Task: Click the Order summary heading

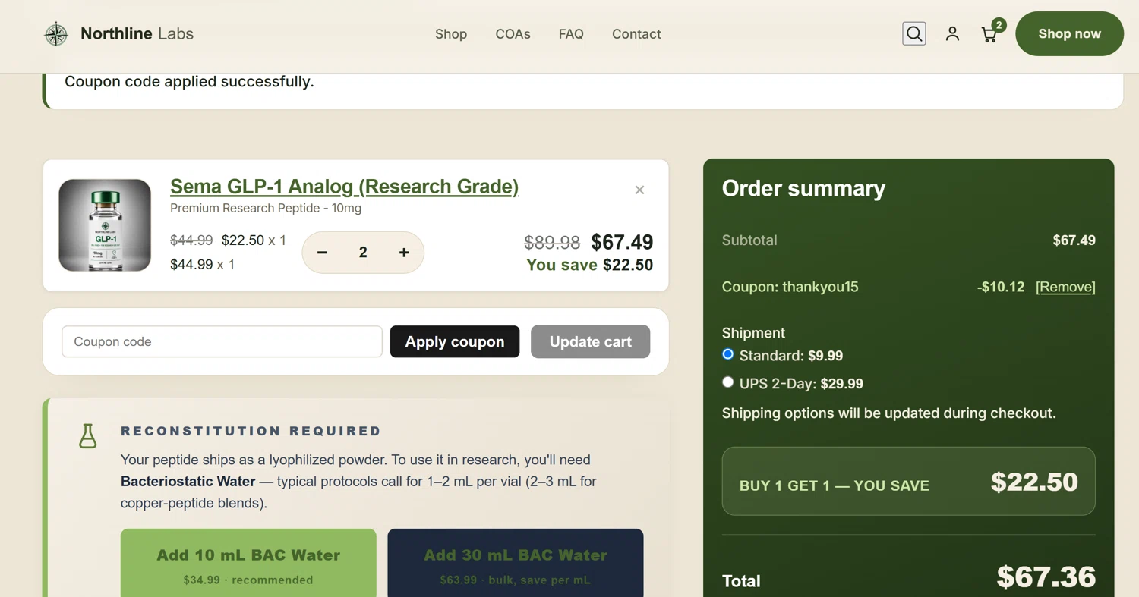Action: point(803,188)
